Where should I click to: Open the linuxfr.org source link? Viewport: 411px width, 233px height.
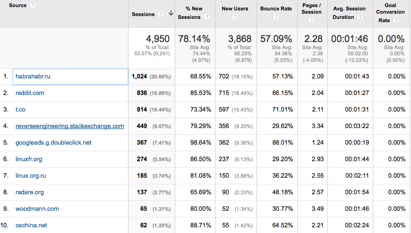[28, 159]
